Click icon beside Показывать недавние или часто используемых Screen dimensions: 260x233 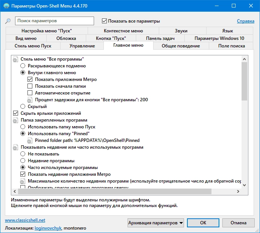(x=15, y=147)
